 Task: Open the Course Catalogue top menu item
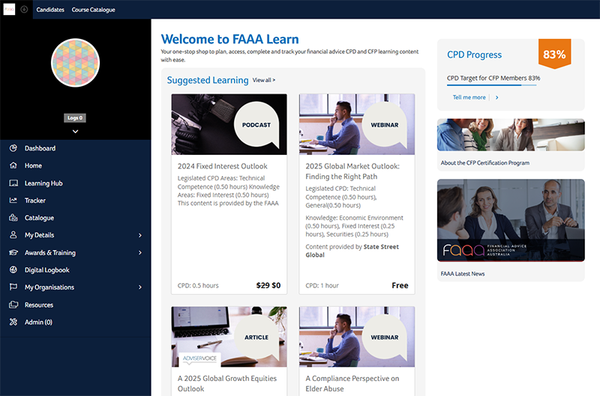pos(93,10)
